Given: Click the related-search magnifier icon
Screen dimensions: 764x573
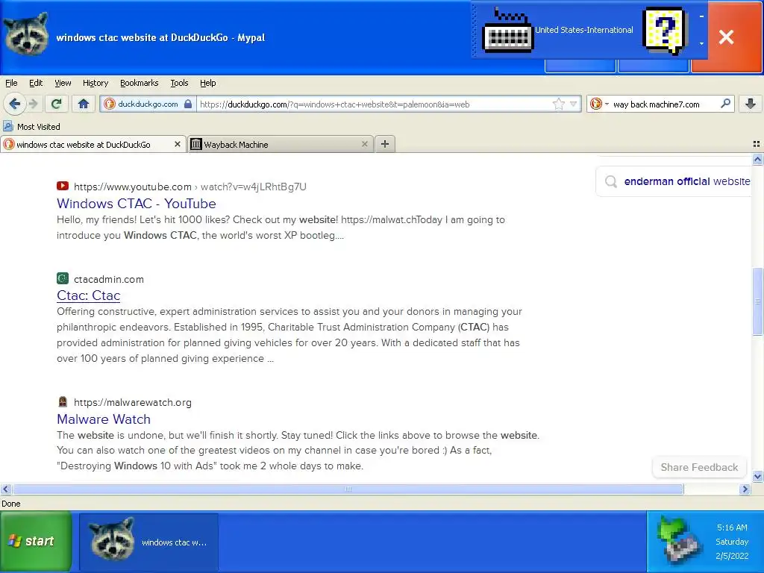Looking at the screenshot, I should (610, 182).
